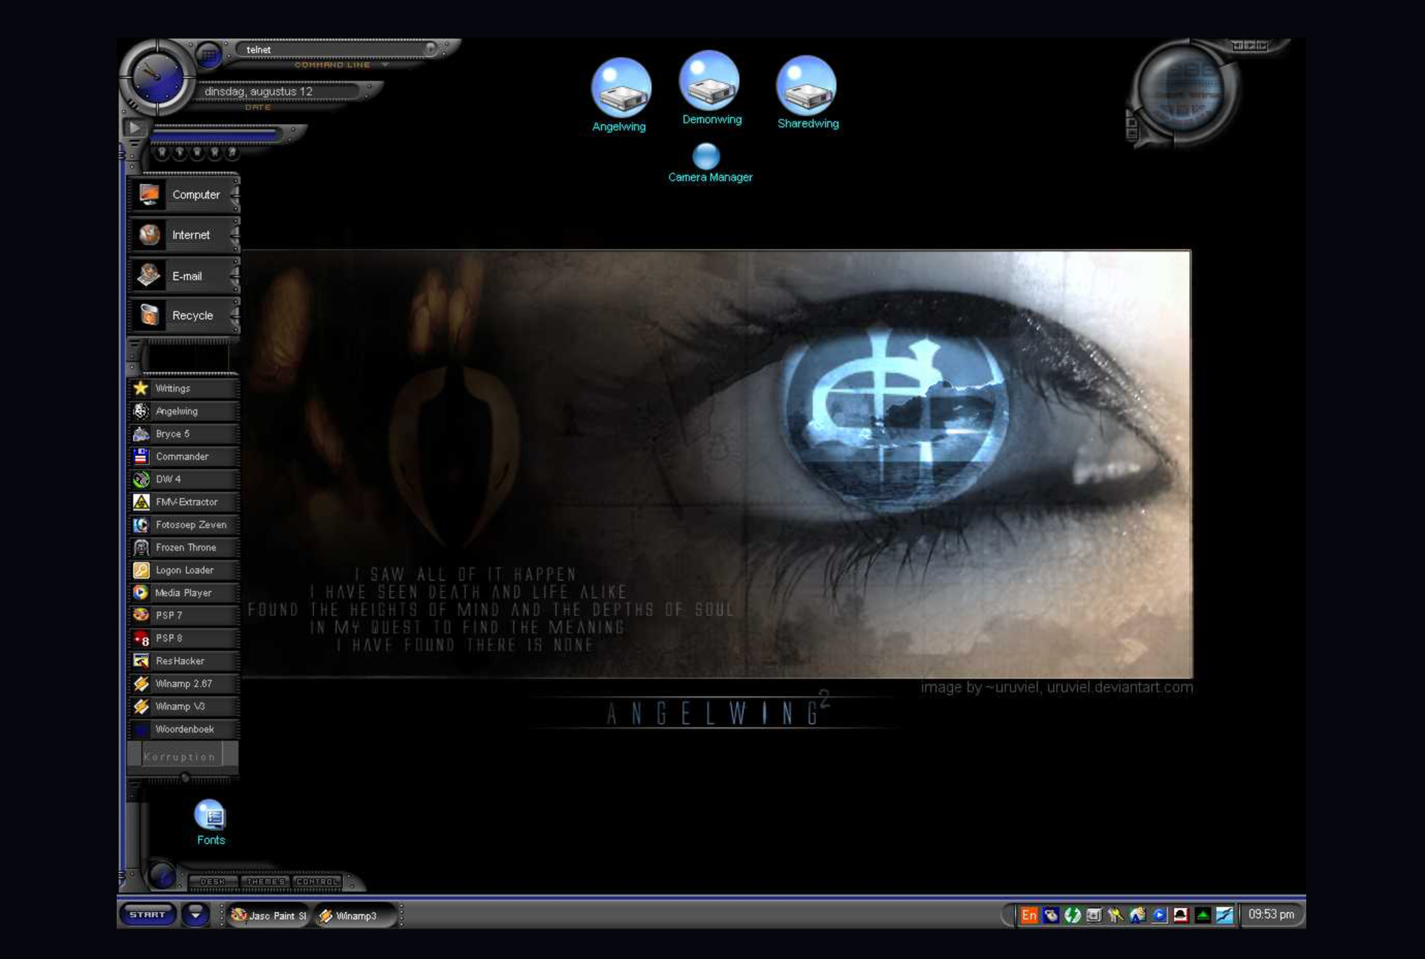
Task: Switch to the THEMES tab
Action: click(x=265, y=882)
